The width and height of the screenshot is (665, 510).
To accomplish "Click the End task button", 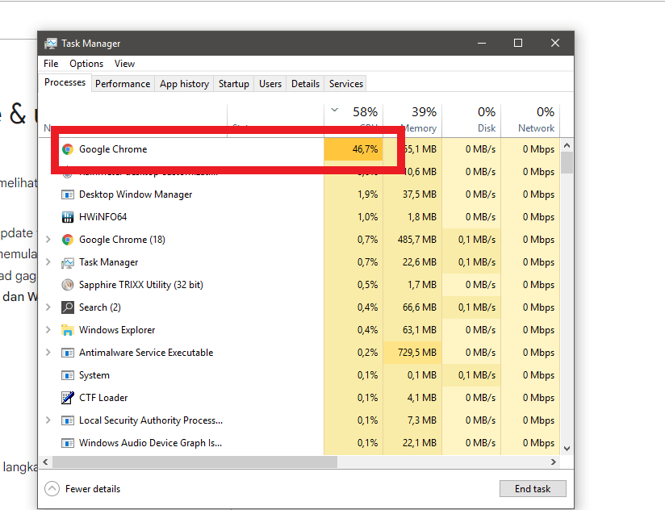I will [533, 488].
